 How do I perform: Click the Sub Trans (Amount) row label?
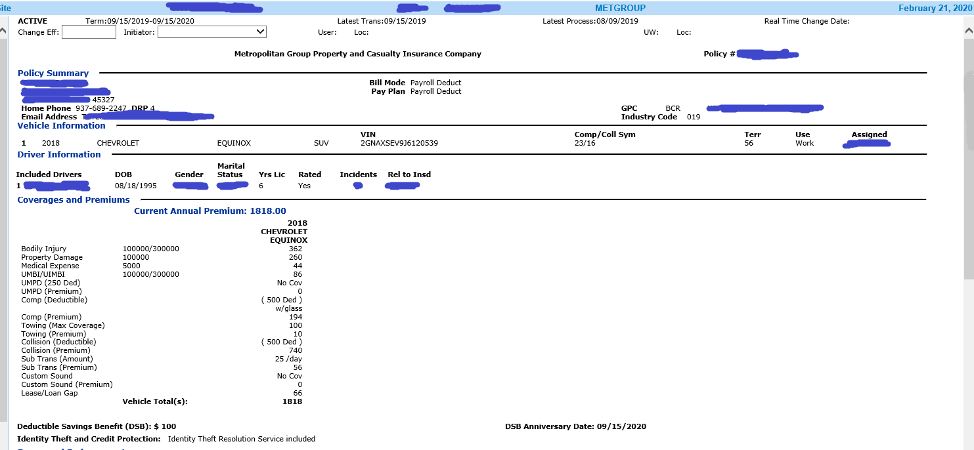pos(57,359)
